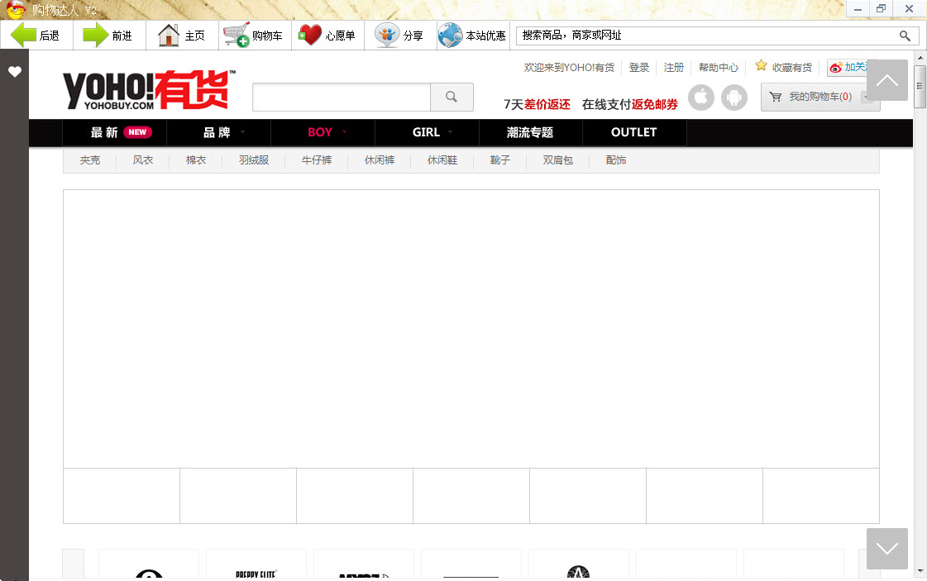This screenshot has height=581, width=927.
Task: Click the brand carousel left arrow
Action: click(x=74, y=564)
